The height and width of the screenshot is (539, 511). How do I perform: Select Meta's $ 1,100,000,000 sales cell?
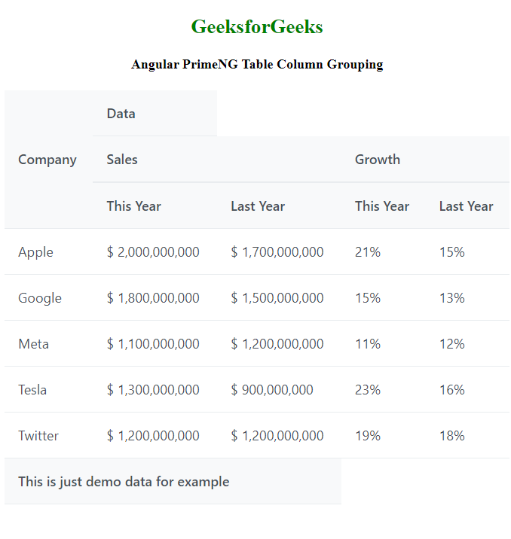(x=153, y=344)
